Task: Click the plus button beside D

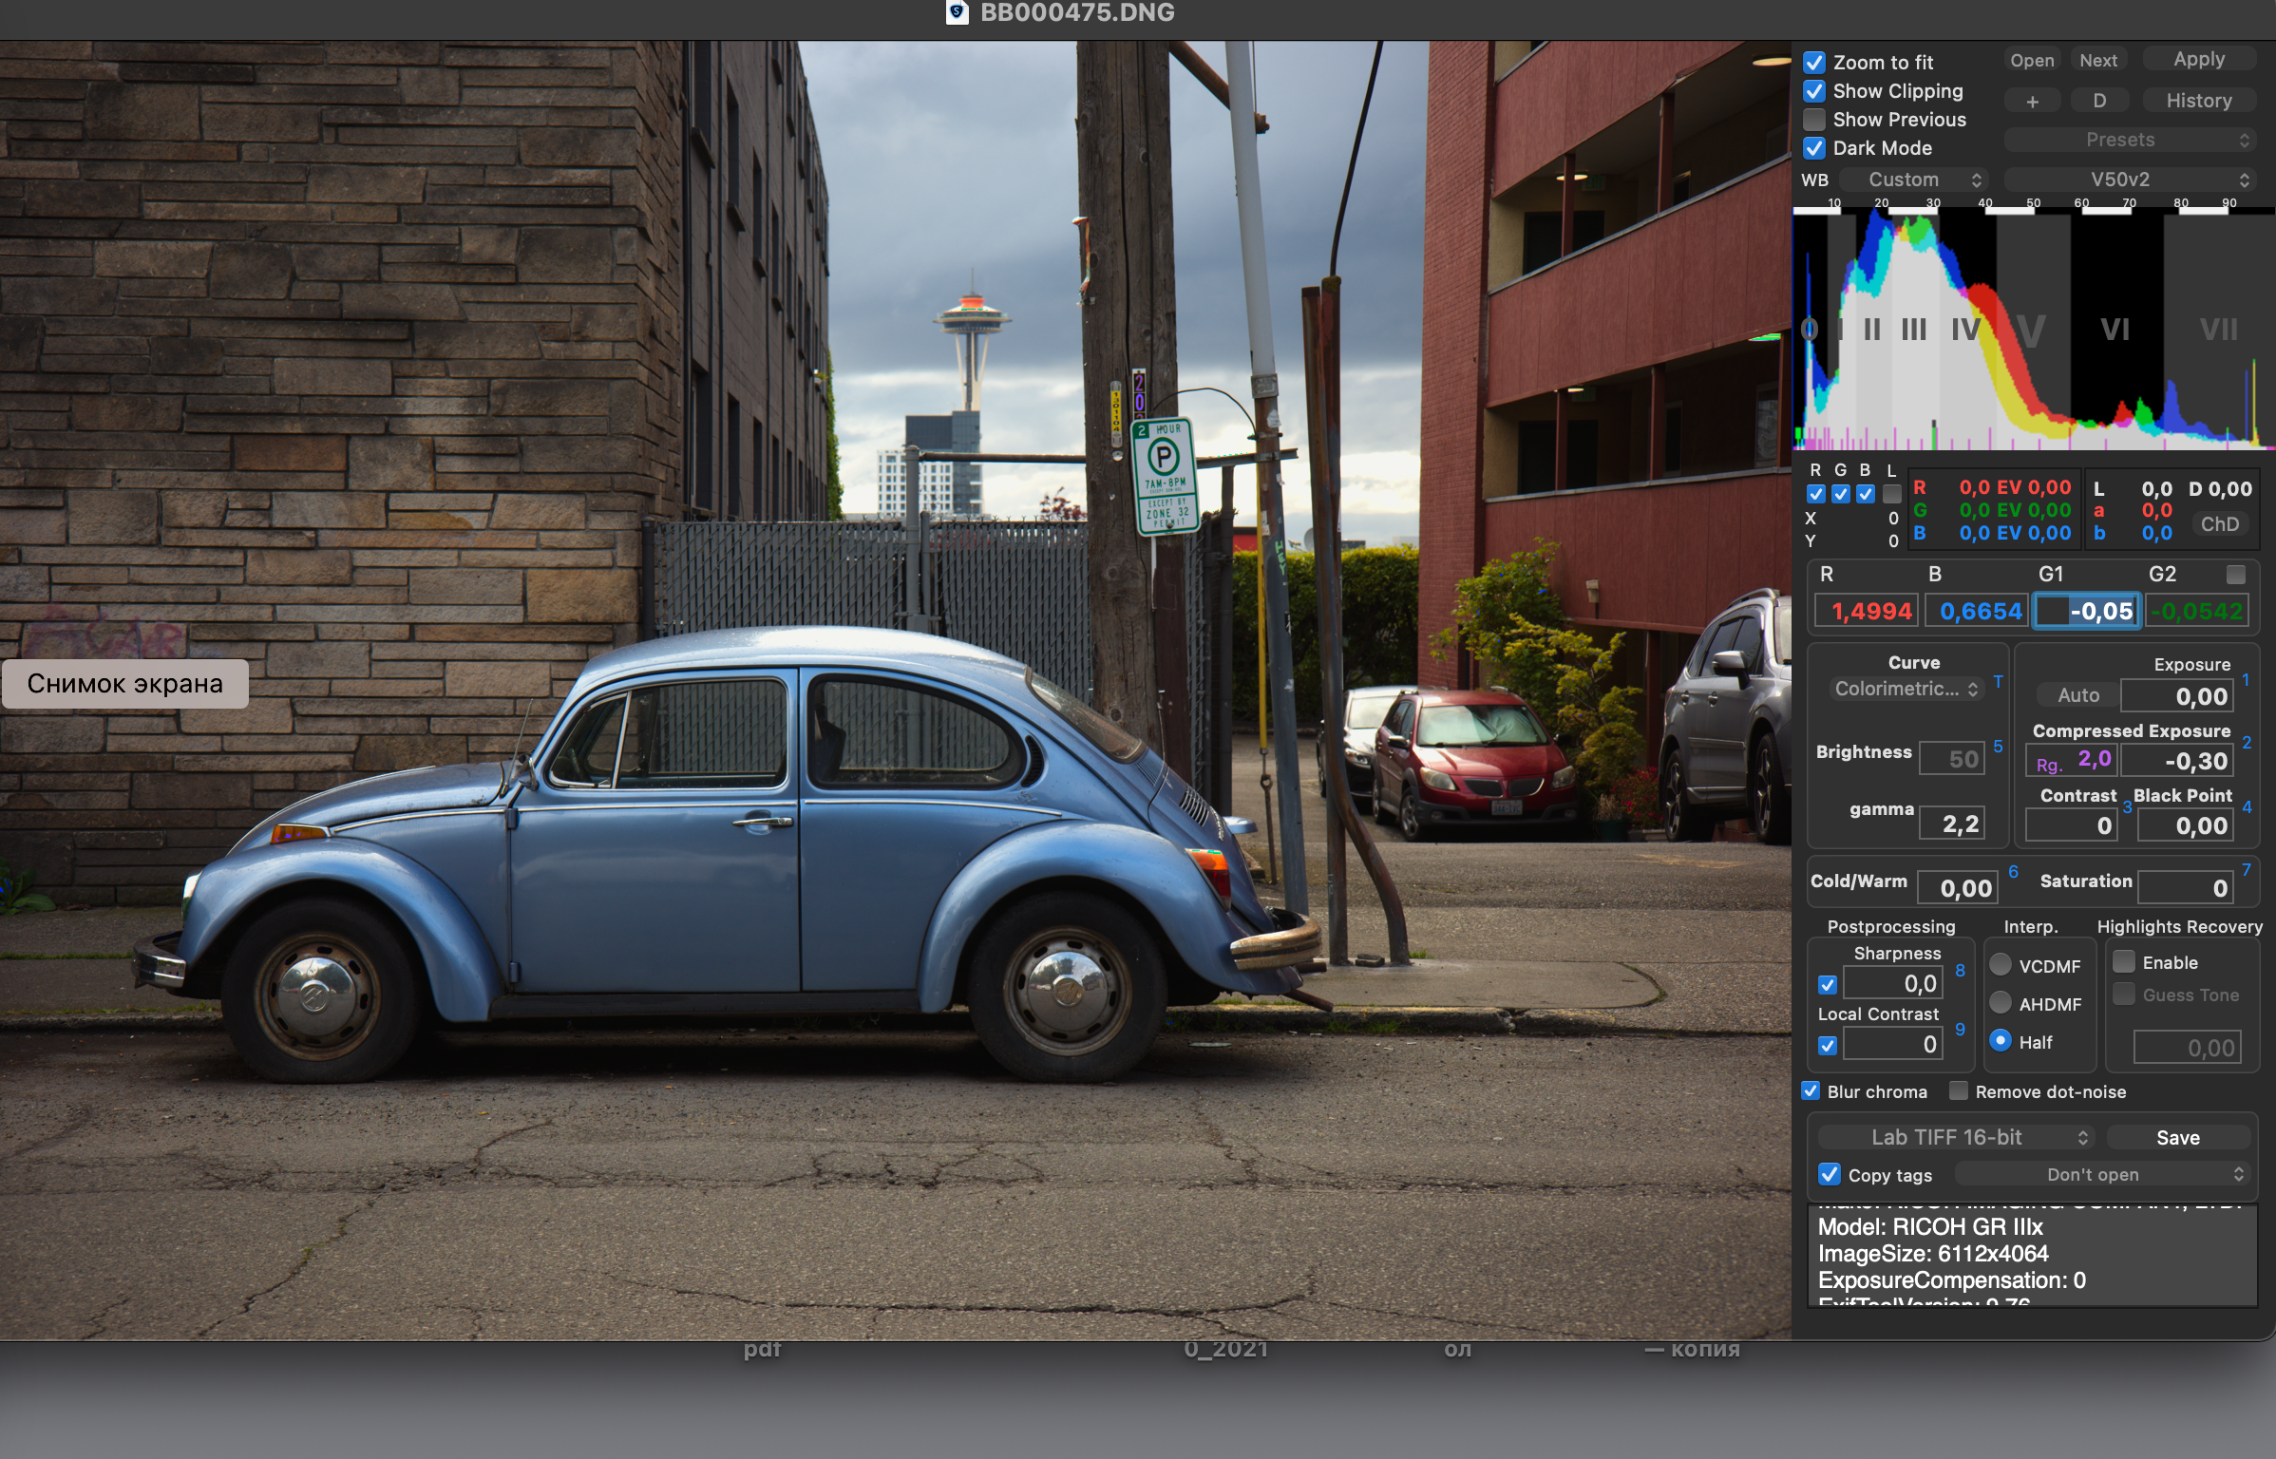Action: (2032, 101)
